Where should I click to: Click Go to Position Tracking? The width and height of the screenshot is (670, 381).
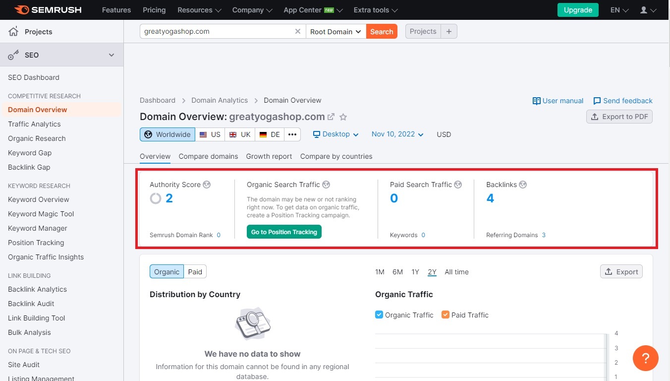coord(284,232)
